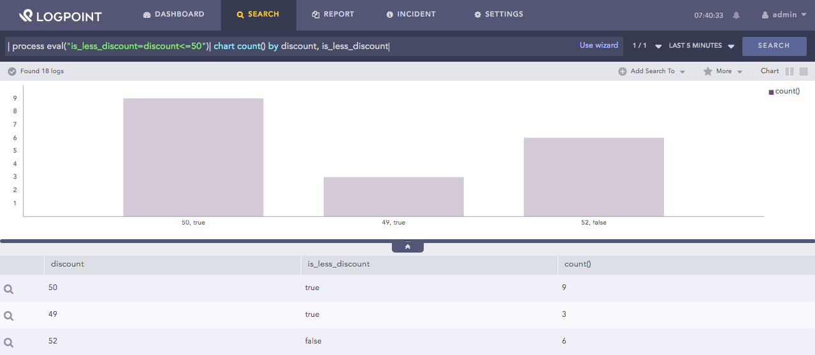The height and width of the screenshot is (355, 815).
Task: Open the Add Search To dropdown
Action: point(652,71)
